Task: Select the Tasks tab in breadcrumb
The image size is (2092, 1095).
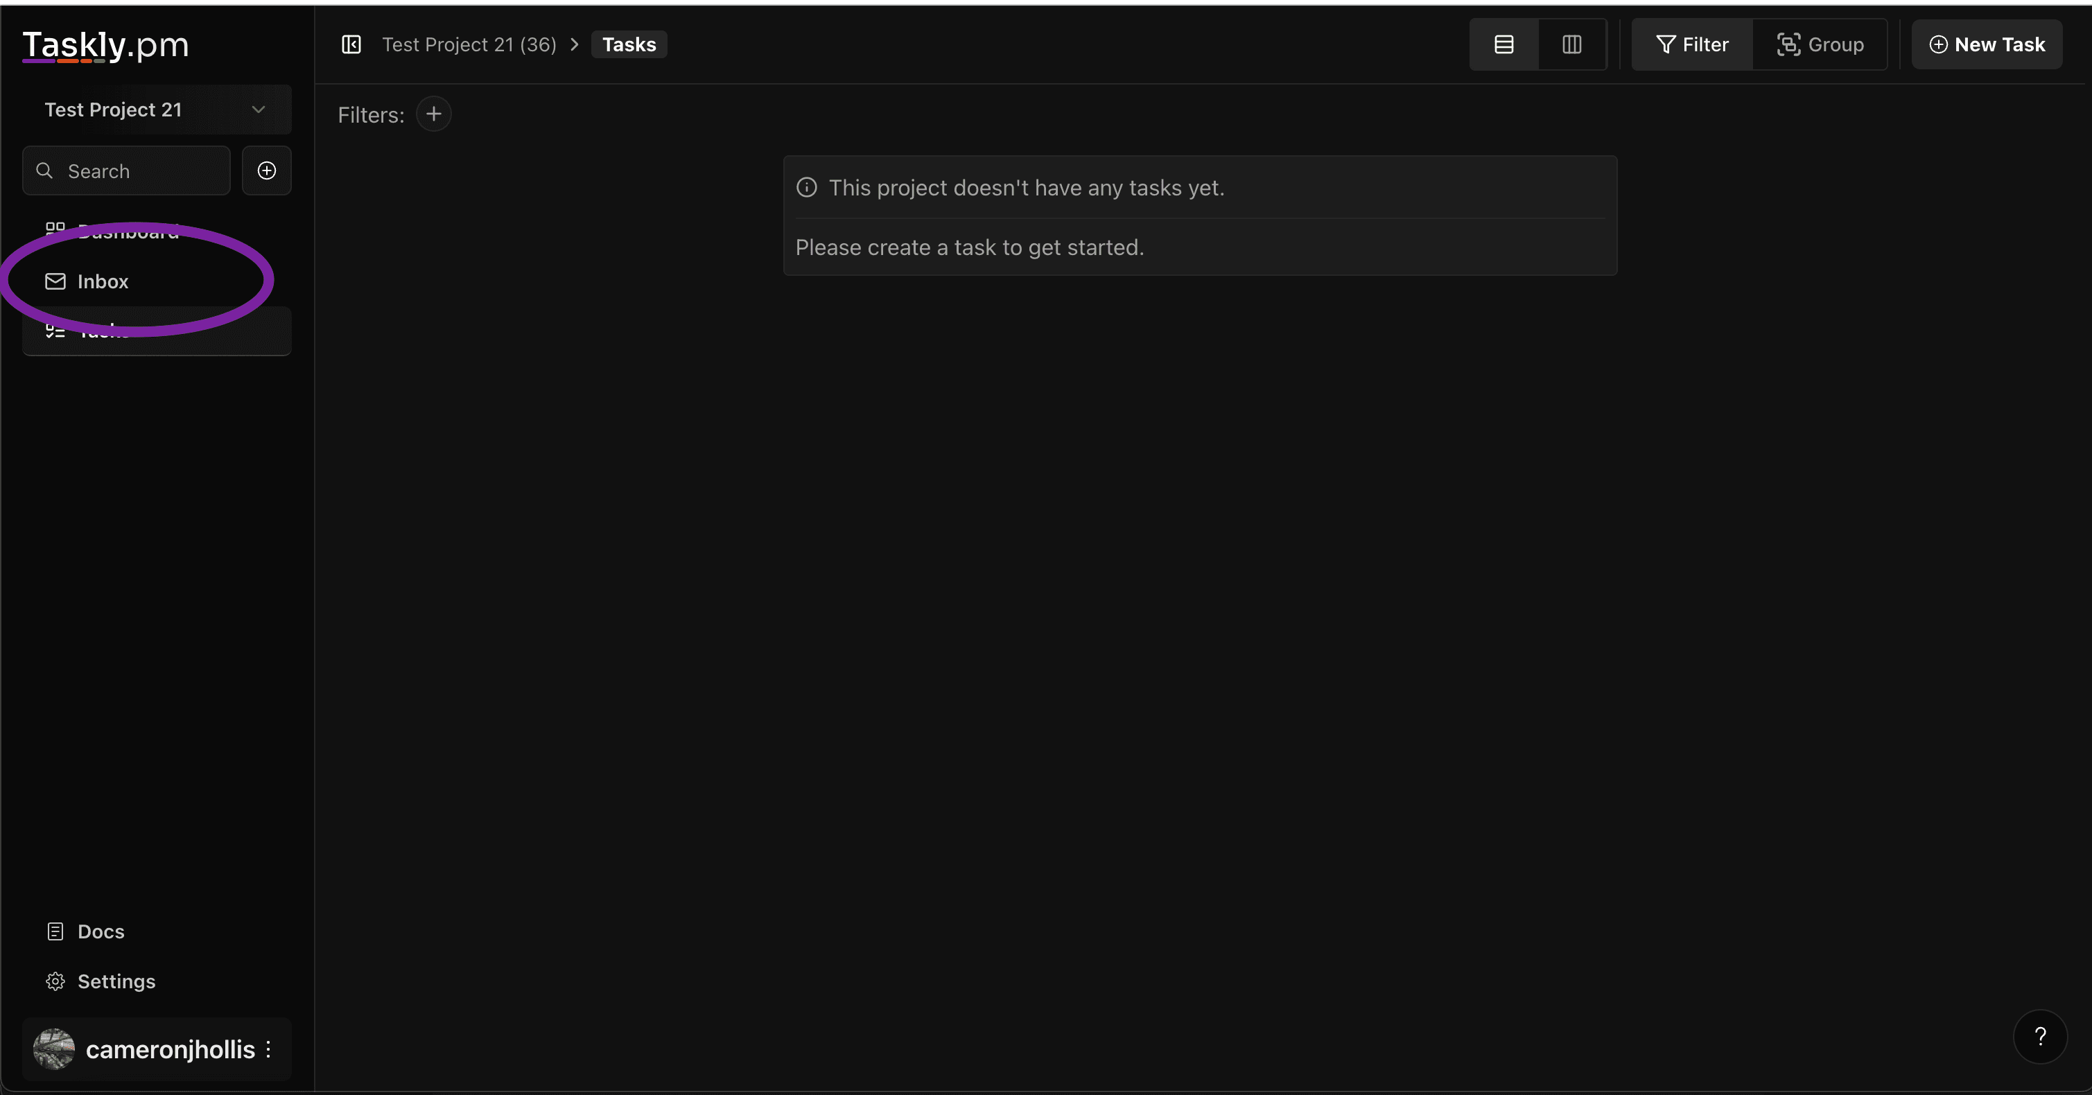Action: (x=628, y=44)
